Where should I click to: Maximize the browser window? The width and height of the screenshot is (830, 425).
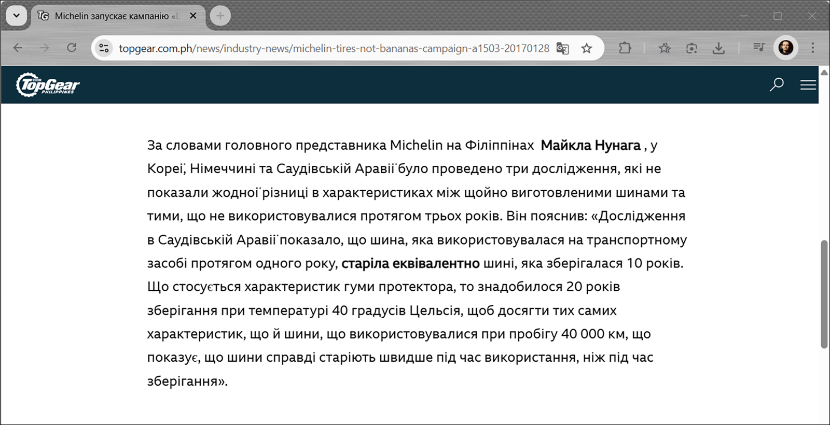point(778,16)
